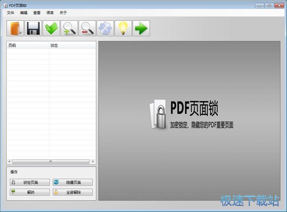Zoom in with the magnifier plus icon

69,28
